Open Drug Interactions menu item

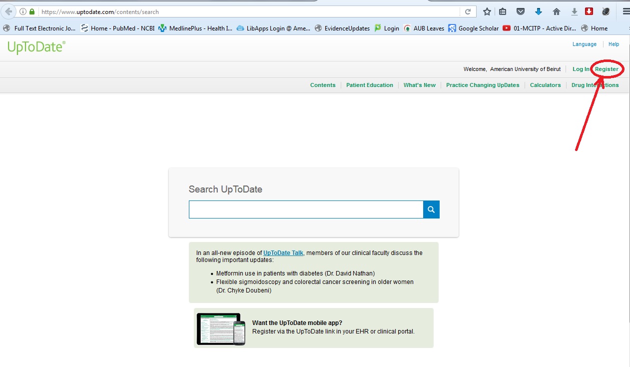(x=595, y=85)
